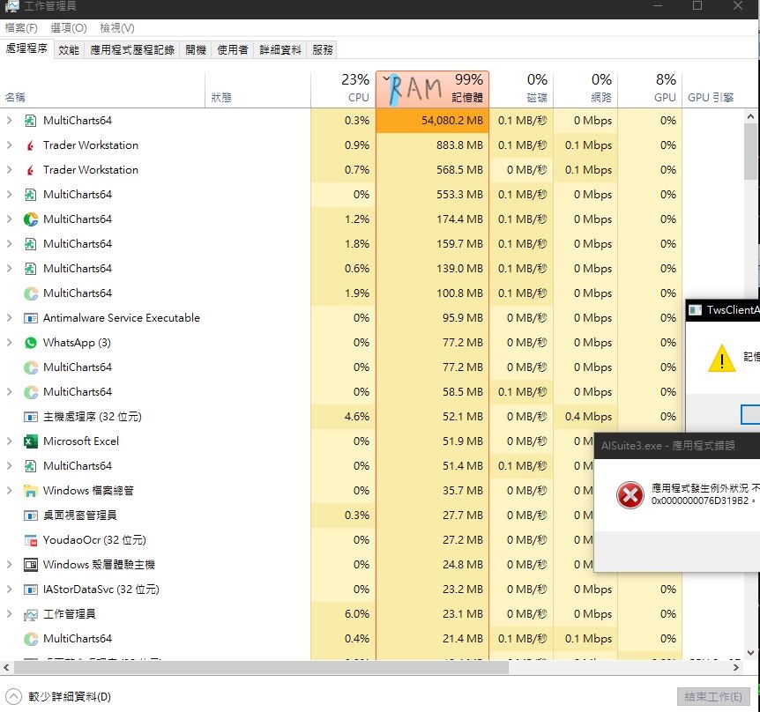The width and height of the screenshot is (760, 712).
Task: Expand the Windows 檔案總管 process row
Action: coord(9,491)
